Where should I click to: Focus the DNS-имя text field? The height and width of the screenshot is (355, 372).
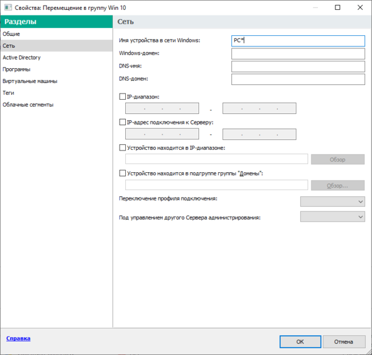point(298,66)
